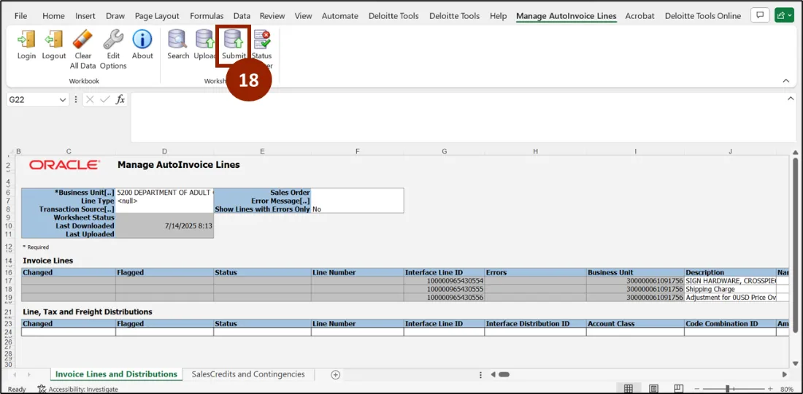Switch to Page Break Preview view

[680, 389]
